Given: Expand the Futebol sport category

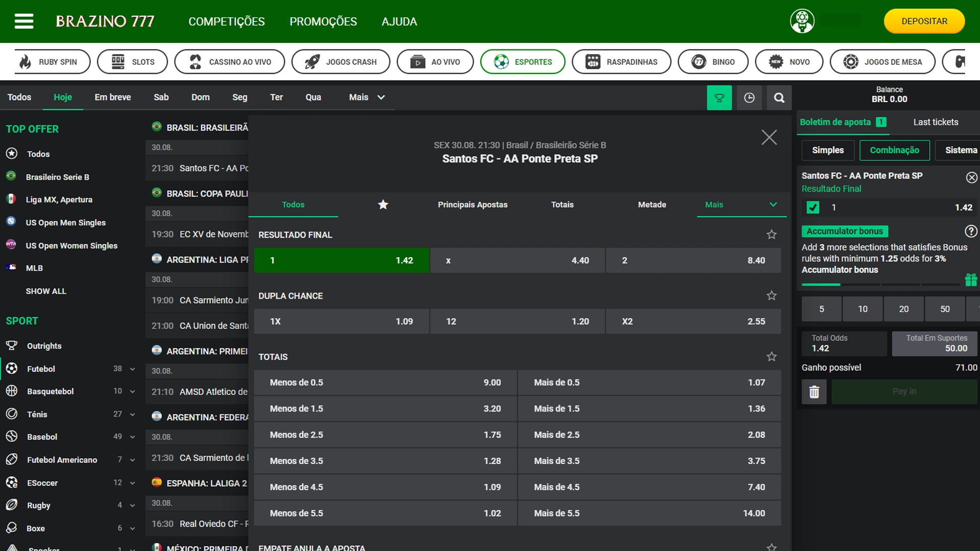Looking at the screenshot, I should click(x=133, y=368).
